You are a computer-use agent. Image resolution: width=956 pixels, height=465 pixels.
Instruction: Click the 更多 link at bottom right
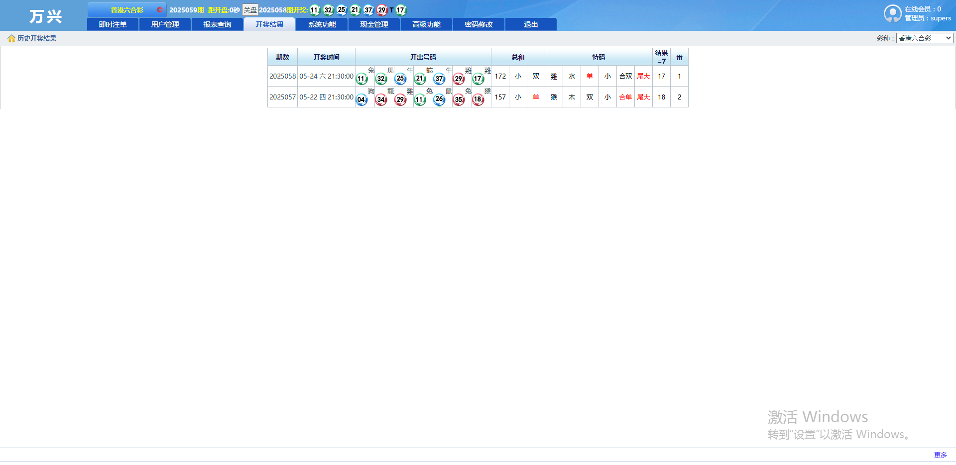click(940, 455)
